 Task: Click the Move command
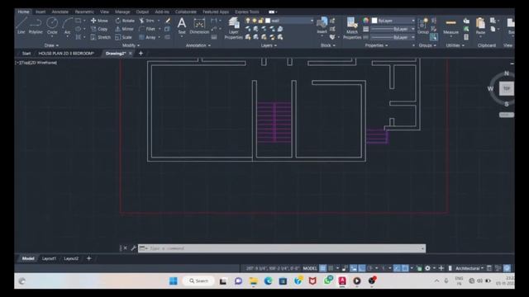coord(99,21)
